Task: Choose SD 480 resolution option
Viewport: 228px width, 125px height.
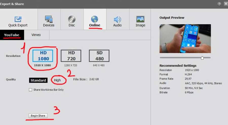Action: click(x=99, y=56)
